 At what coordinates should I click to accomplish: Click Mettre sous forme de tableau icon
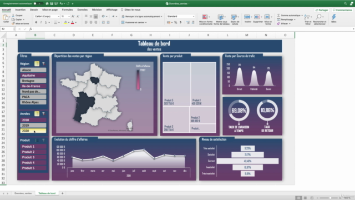tap(221, 17)
